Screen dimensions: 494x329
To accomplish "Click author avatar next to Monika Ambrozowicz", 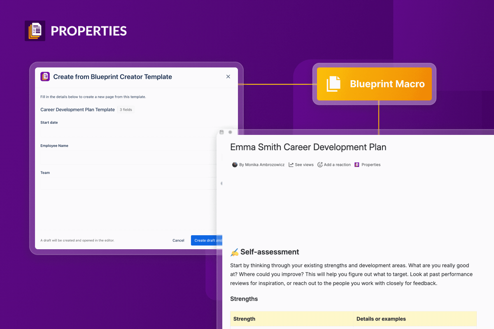I will [235, 164].
